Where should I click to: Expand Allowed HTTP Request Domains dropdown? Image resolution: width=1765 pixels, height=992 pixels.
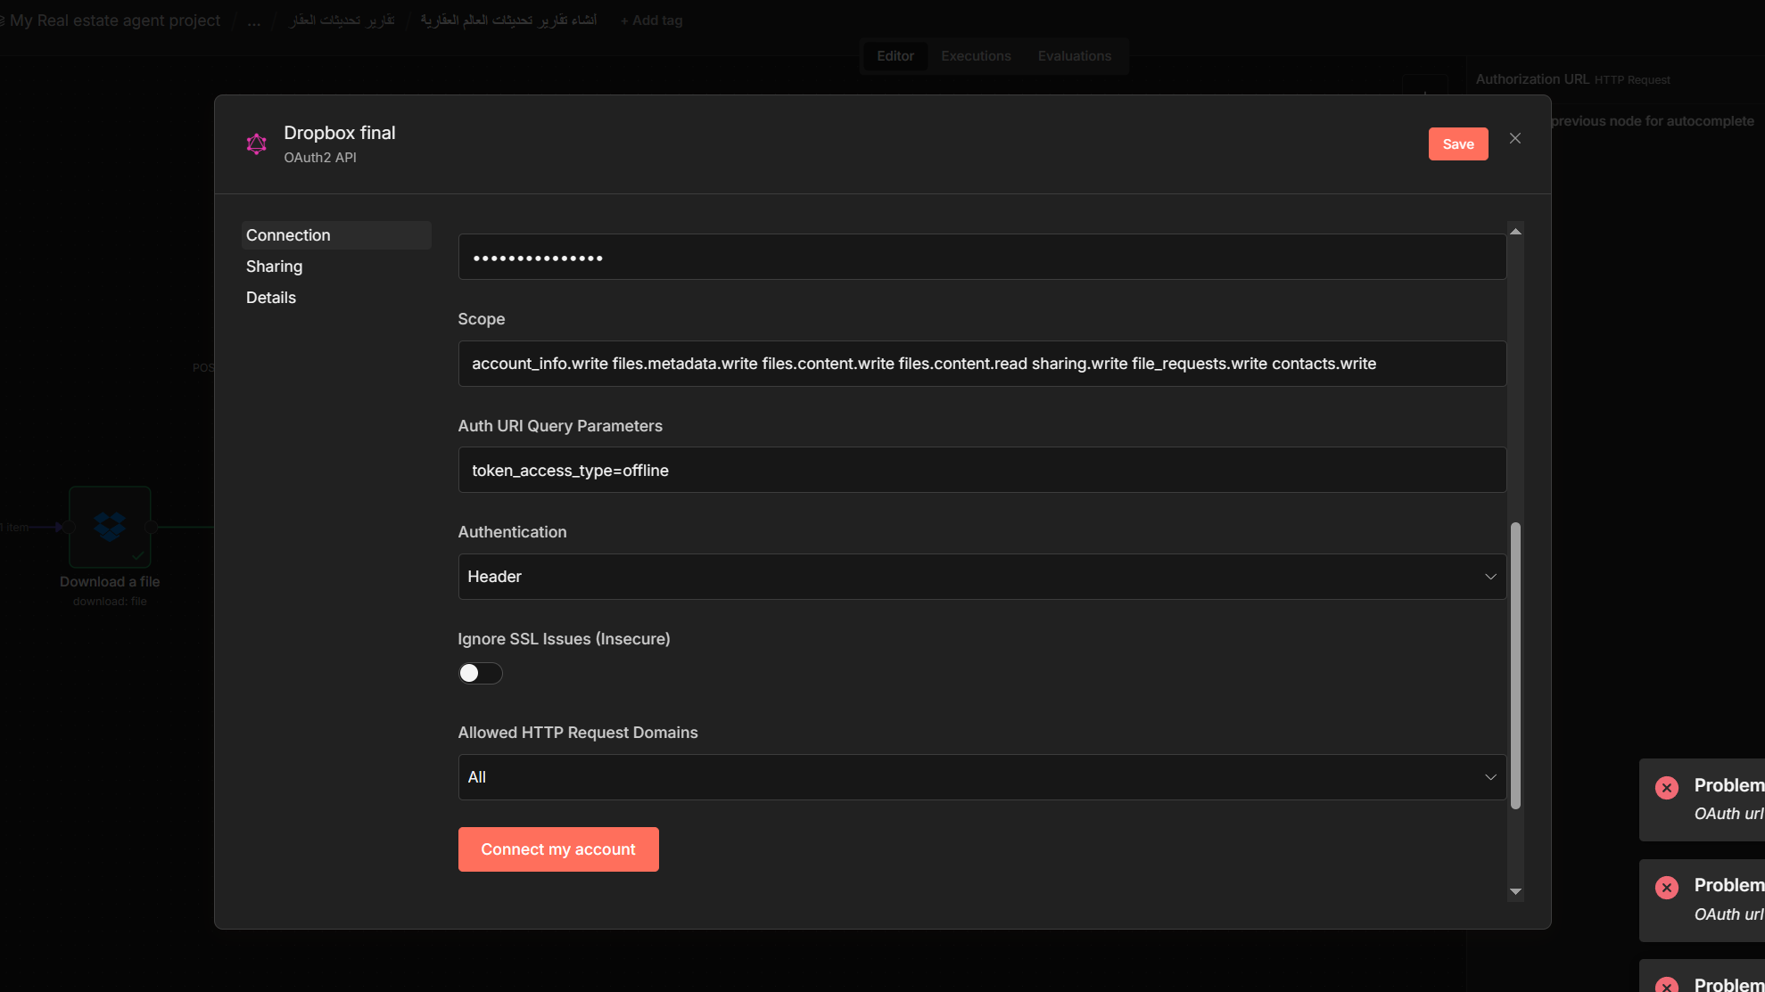point(981,777)
